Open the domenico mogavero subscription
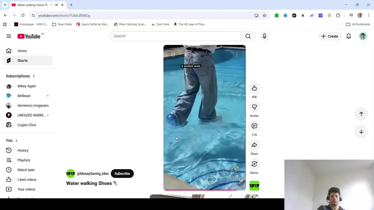The width and height of the screenshot is (374, 210). click(x=28, y=106)
